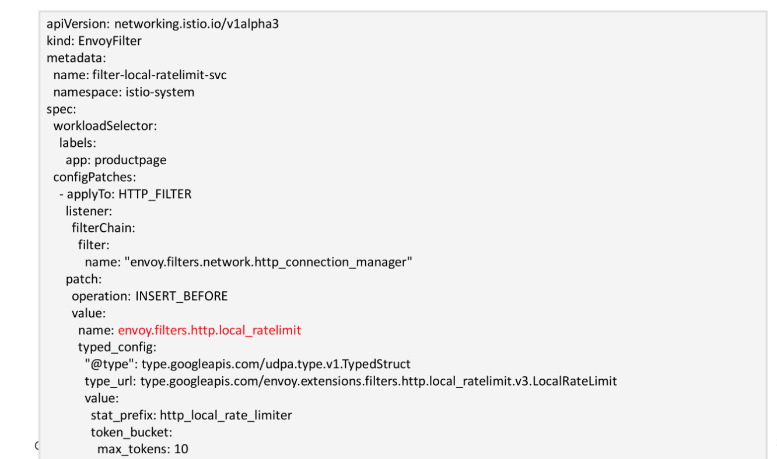Click the 'typed_config:' key
777x459 pixels.
(117, 347)
